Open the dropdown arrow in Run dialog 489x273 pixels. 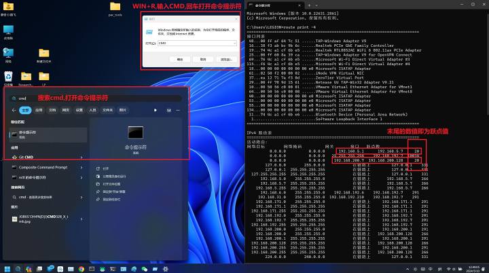pyautogui.click(x=234, y=43)
